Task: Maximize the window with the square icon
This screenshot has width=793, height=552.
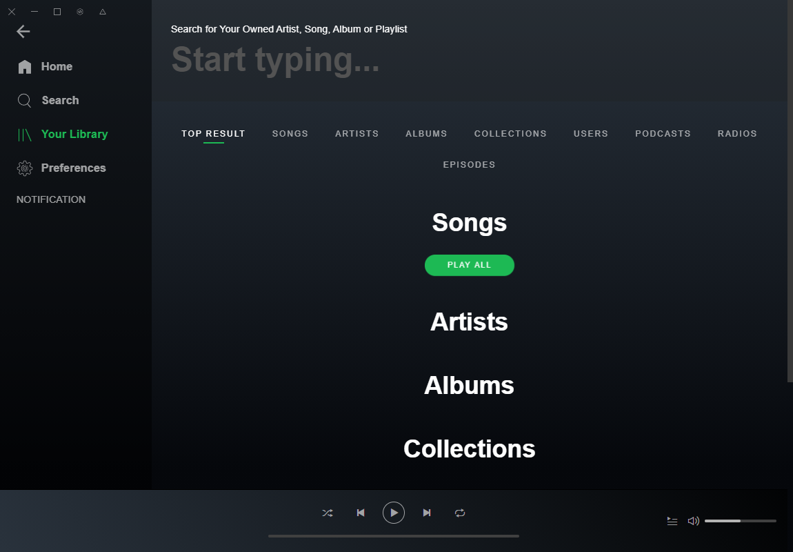Action: pyautogui.click(x=57, y=12)
